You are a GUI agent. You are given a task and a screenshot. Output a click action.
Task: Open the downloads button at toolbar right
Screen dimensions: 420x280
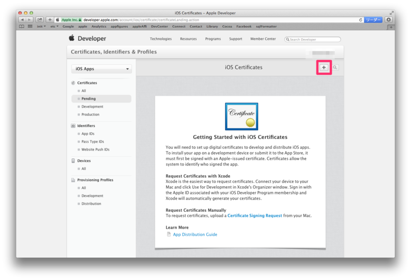388,20
